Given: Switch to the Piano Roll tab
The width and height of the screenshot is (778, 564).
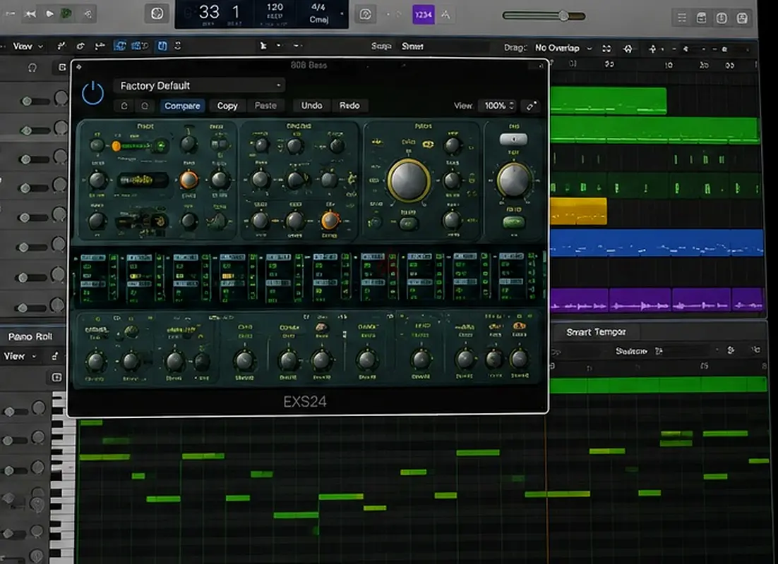Looking at the screenshot, I should tap(30, 336).
